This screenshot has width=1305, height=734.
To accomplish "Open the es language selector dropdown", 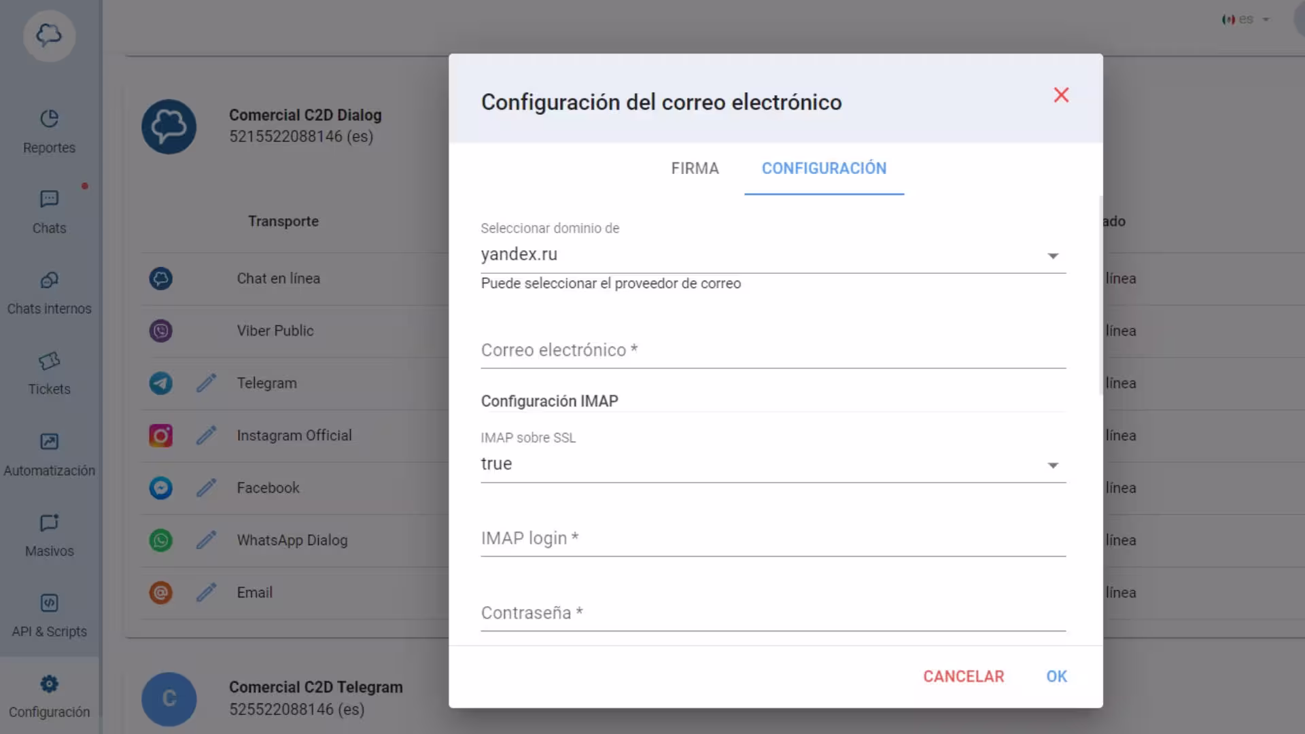I will [x=1246, y=20].
